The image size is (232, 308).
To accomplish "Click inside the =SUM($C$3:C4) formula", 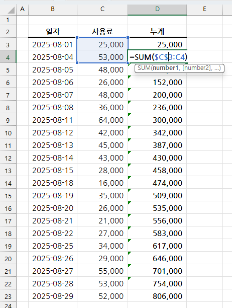I will pyautogui.click(x=159, y=57).
